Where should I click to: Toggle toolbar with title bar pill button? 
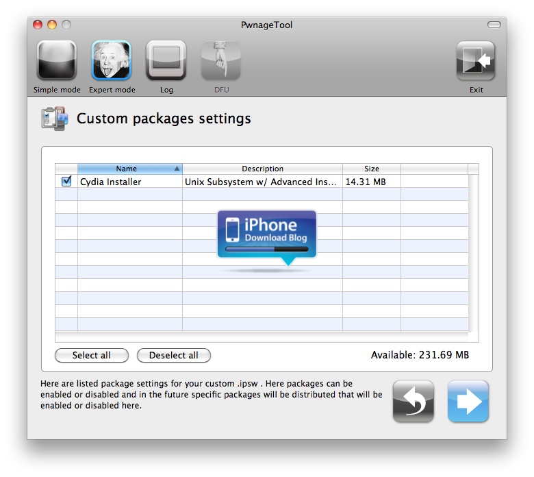(x=494, y=25)
